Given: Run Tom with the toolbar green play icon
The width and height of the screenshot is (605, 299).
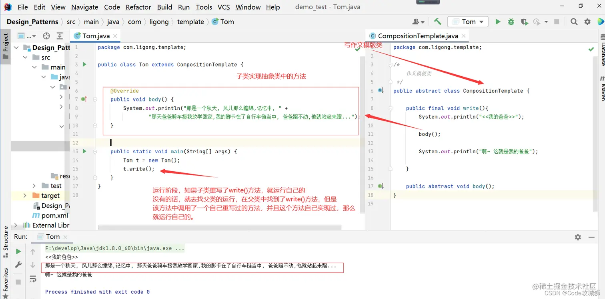Looking at the screenshot, I should click(x=498, y=22).
